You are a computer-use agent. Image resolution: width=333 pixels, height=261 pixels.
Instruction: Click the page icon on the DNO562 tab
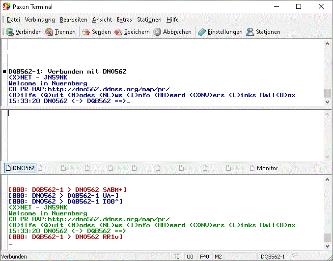[x=8, y=168]
